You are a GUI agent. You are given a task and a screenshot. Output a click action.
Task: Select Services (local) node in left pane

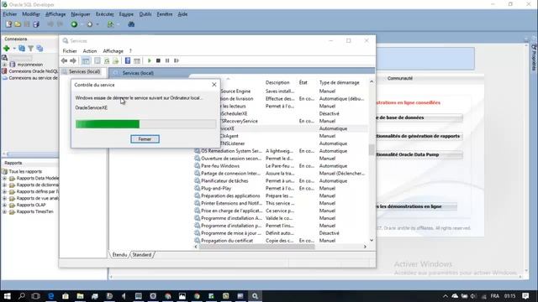84,71
